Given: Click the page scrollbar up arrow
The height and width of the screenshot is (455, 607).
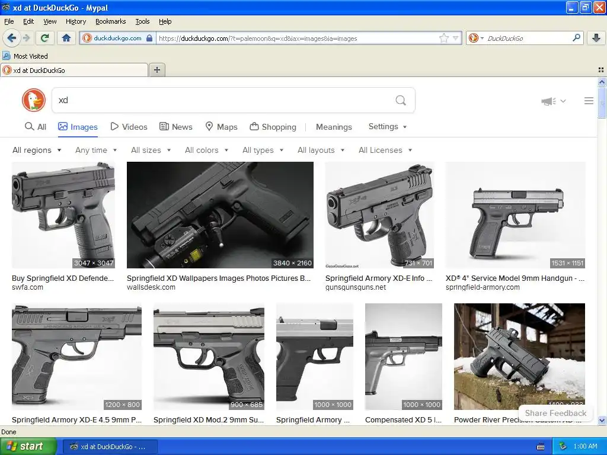Looking at the screenshot, I should 602,82.
